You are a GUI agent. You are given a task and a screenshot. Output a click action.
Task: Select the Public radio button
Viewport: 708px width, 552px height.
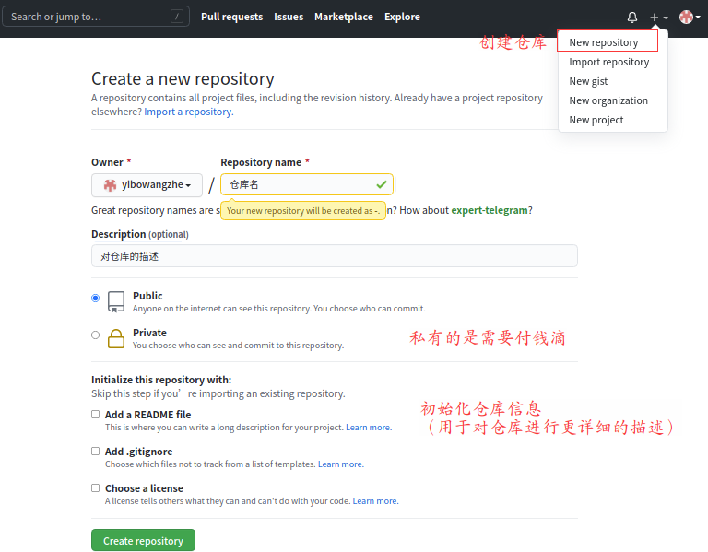95,298
